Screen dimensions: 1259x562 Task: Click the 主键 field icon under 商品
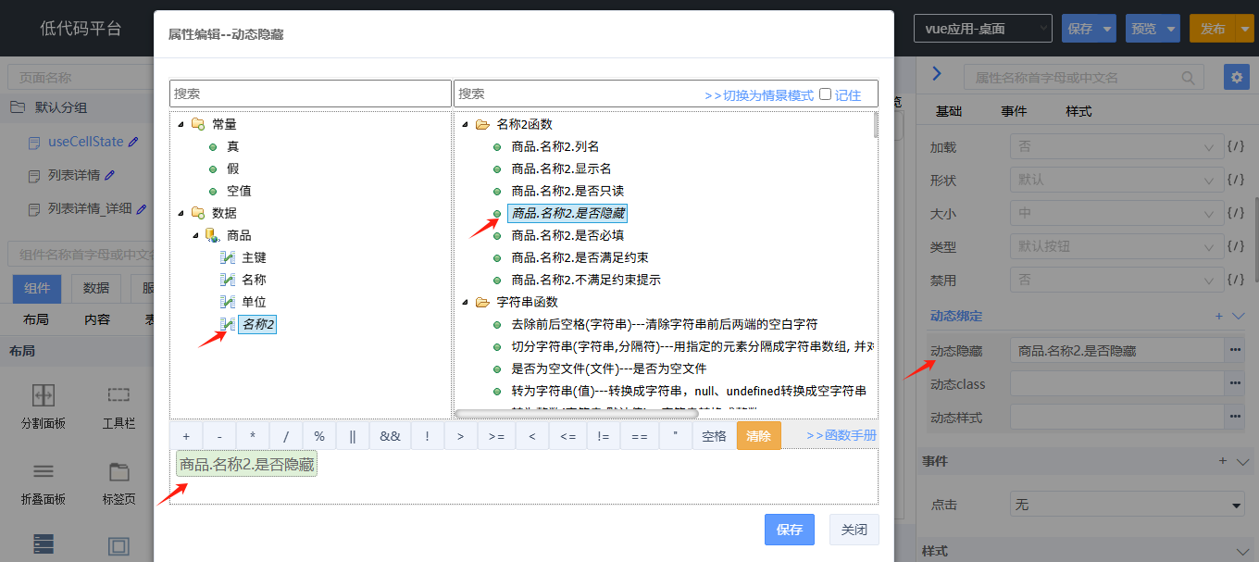click(229, 257)
